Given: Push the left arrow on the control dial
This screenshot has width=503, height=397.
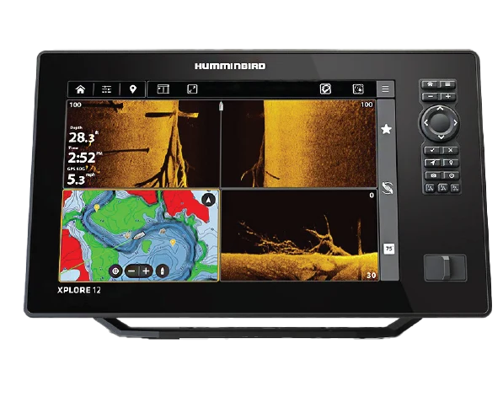Looking at the screenshot, I should [425, 122].
